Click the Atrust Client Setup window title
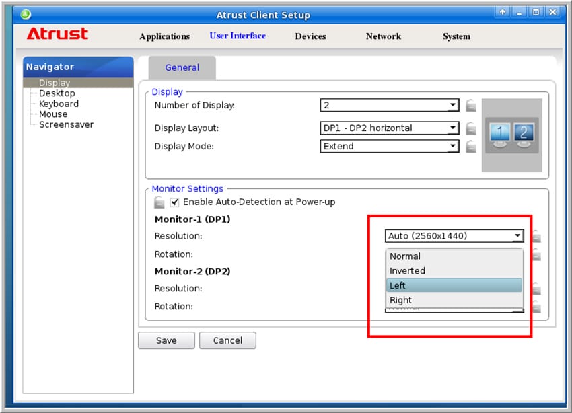Screen dimensions: 572x413 tap(263, 15)
